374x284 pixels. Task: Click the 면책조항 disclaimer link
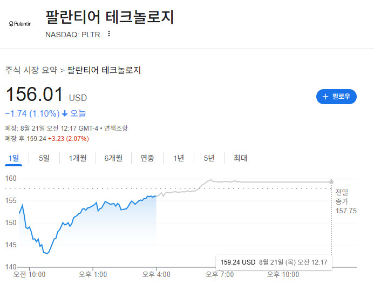click(116, 129)
